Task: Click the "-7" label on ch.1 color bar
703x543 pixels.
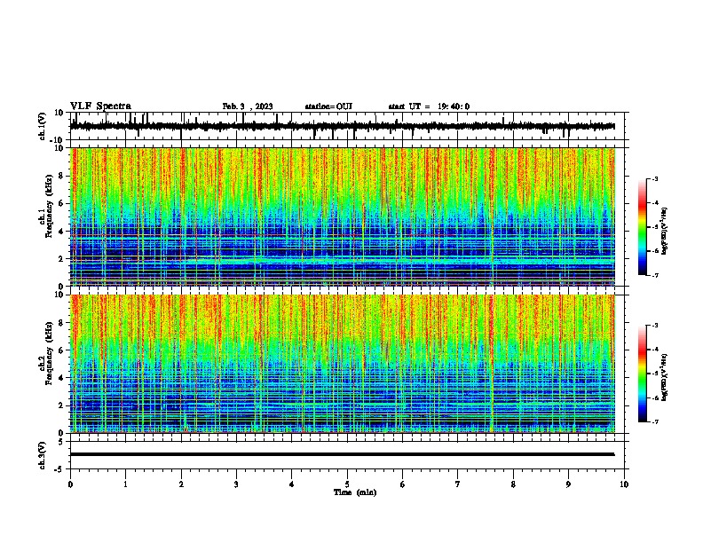Action: point(655,275)
